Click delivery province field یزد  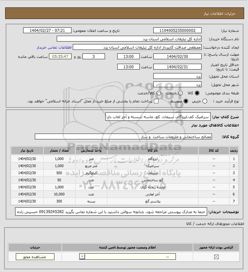coord(177,76)
